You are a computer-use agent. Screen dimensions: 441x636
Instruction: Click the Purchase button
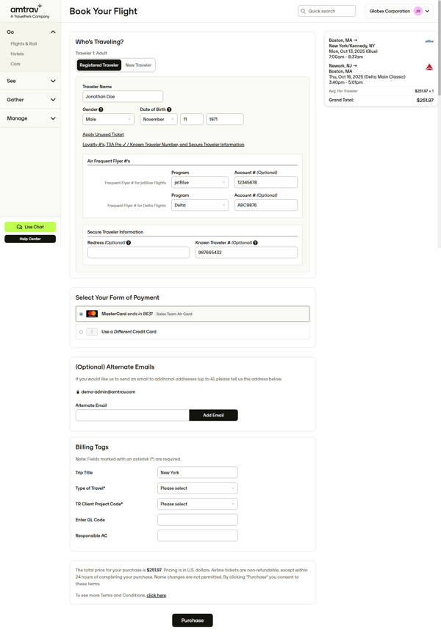(192, 621)
